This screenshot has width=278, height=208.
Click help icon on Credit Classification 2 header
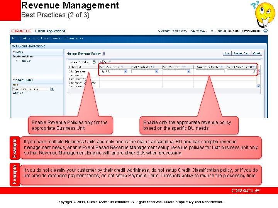154,67
